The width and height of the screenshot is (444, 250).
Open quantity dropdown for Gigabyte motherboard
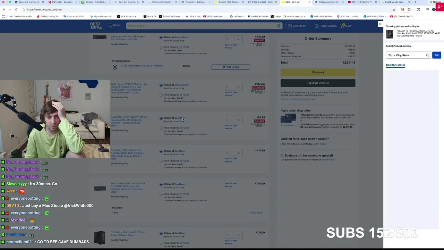[233, 120]
